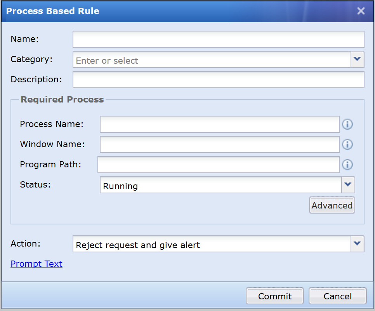The width and height of the screenshot is (375, 311).
Task: Click the Name input field
Action: [x=218, y=39]
